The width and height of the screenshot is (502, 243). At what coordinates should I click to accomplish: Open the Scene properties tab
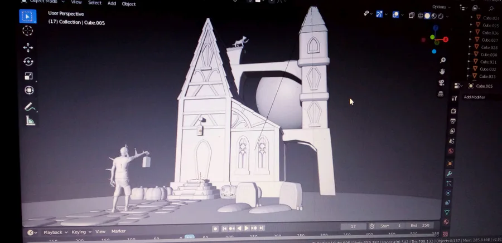click(x=451, y=141)
